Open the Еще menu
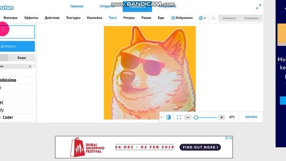 (x=161, y=18)
